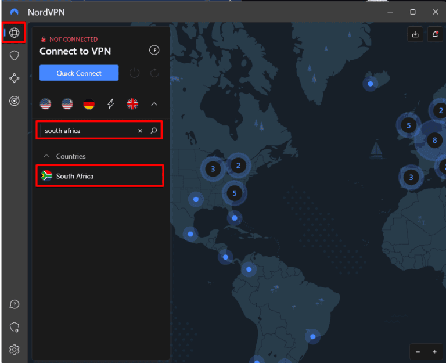Click the power disconnect icon

click(x=134, y=73)
